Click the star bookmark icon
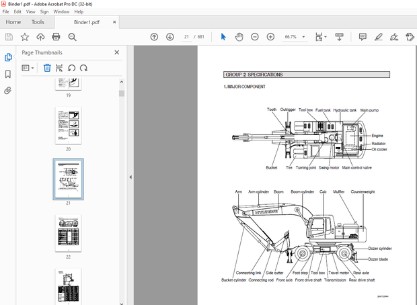This screenshot has width=417, height=305. click(25, 37)
